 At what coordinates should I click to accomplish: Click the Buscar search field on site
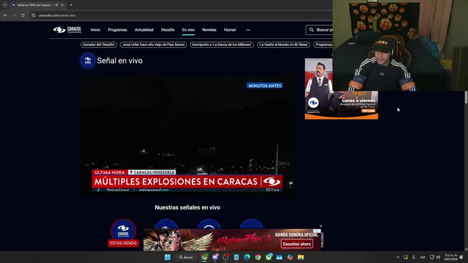pos(319,30)
